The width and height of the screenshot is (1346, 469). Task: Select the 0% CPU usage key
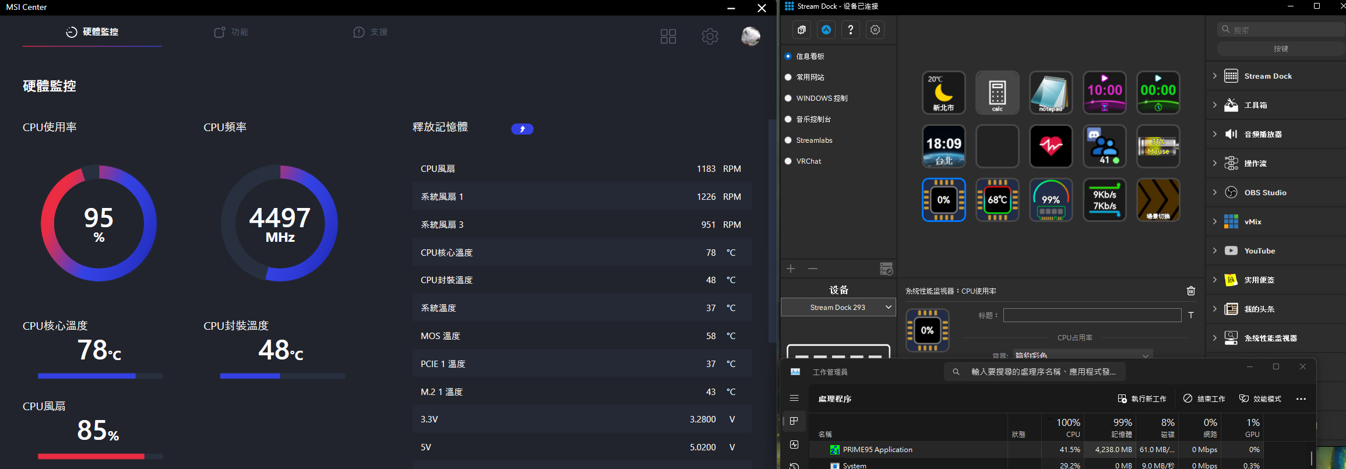pos(943,200)
